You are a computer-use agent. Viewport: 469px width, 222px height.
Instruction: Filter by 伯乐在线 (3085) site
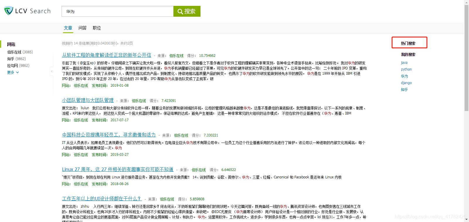[20, 52]
